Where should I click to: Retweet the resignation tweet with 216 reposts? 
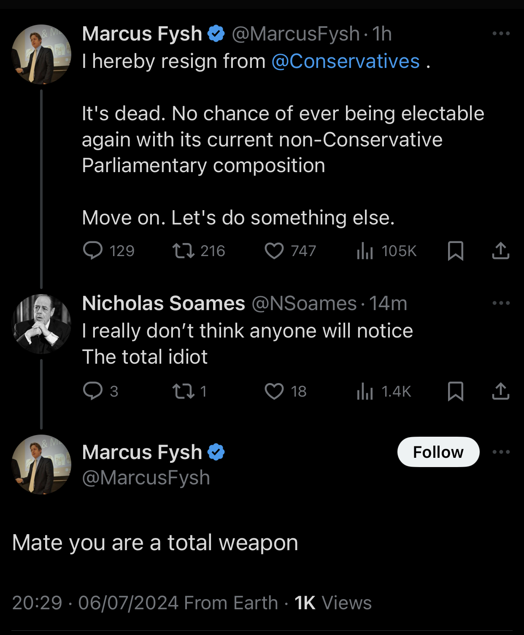pos(184,251)
